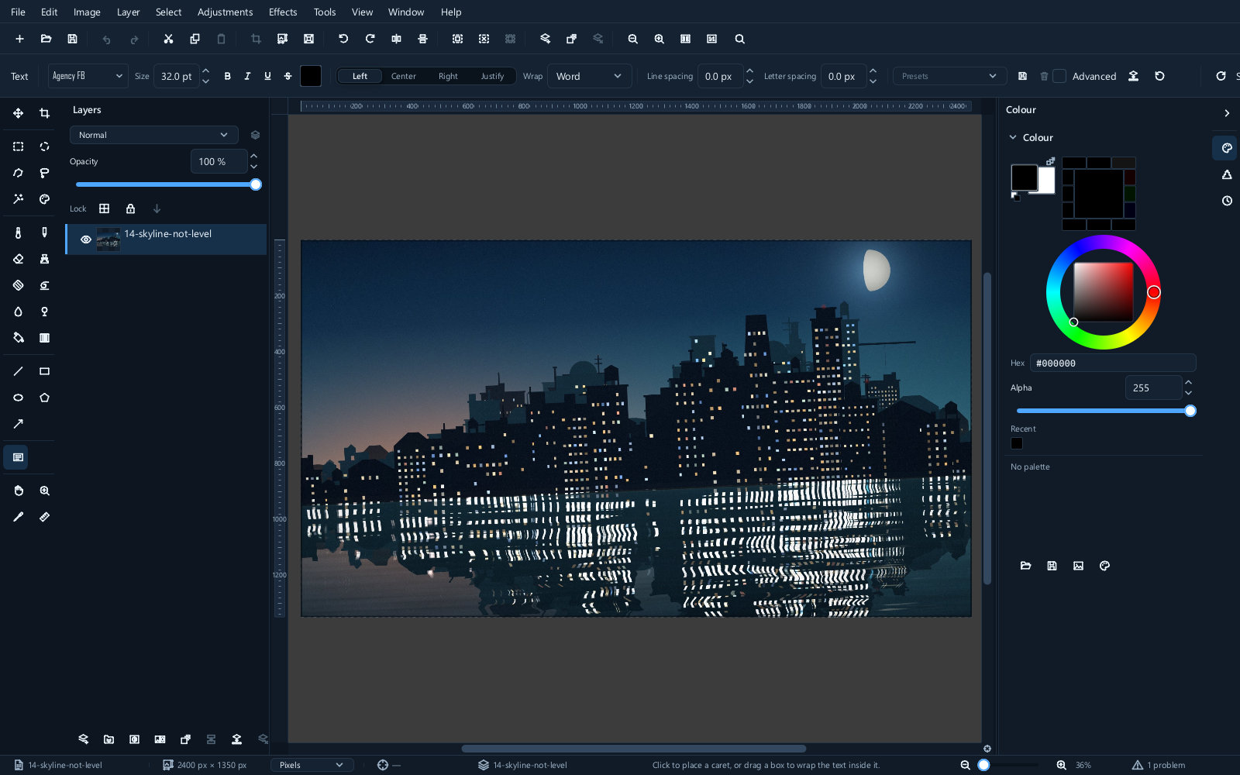Open the Word wrap dropdown

pyautogui.click(x=589, y=76)
